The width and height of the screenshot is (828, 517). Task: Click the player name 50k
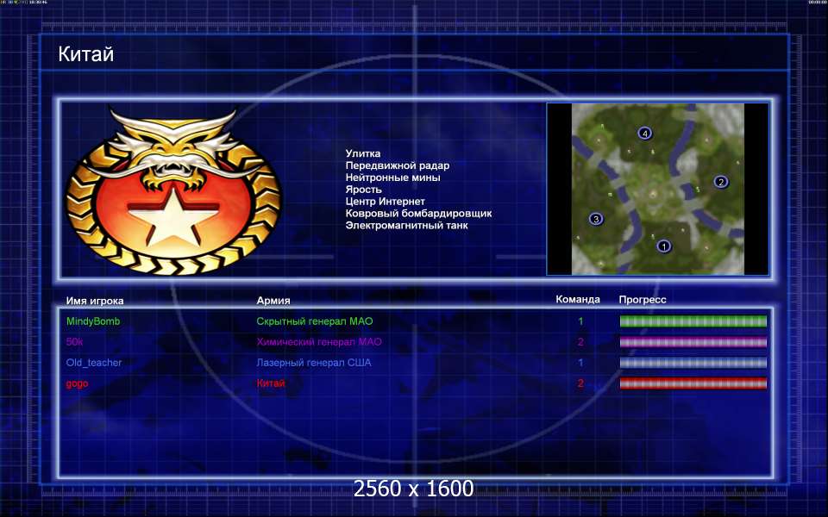pyautogui.click(x=74, y=342)
